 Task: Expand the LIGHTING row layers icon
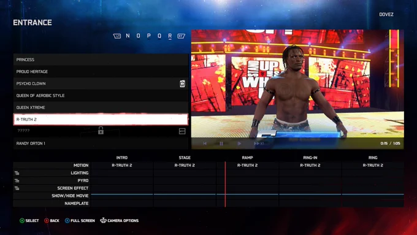click(x=17, y=173)
